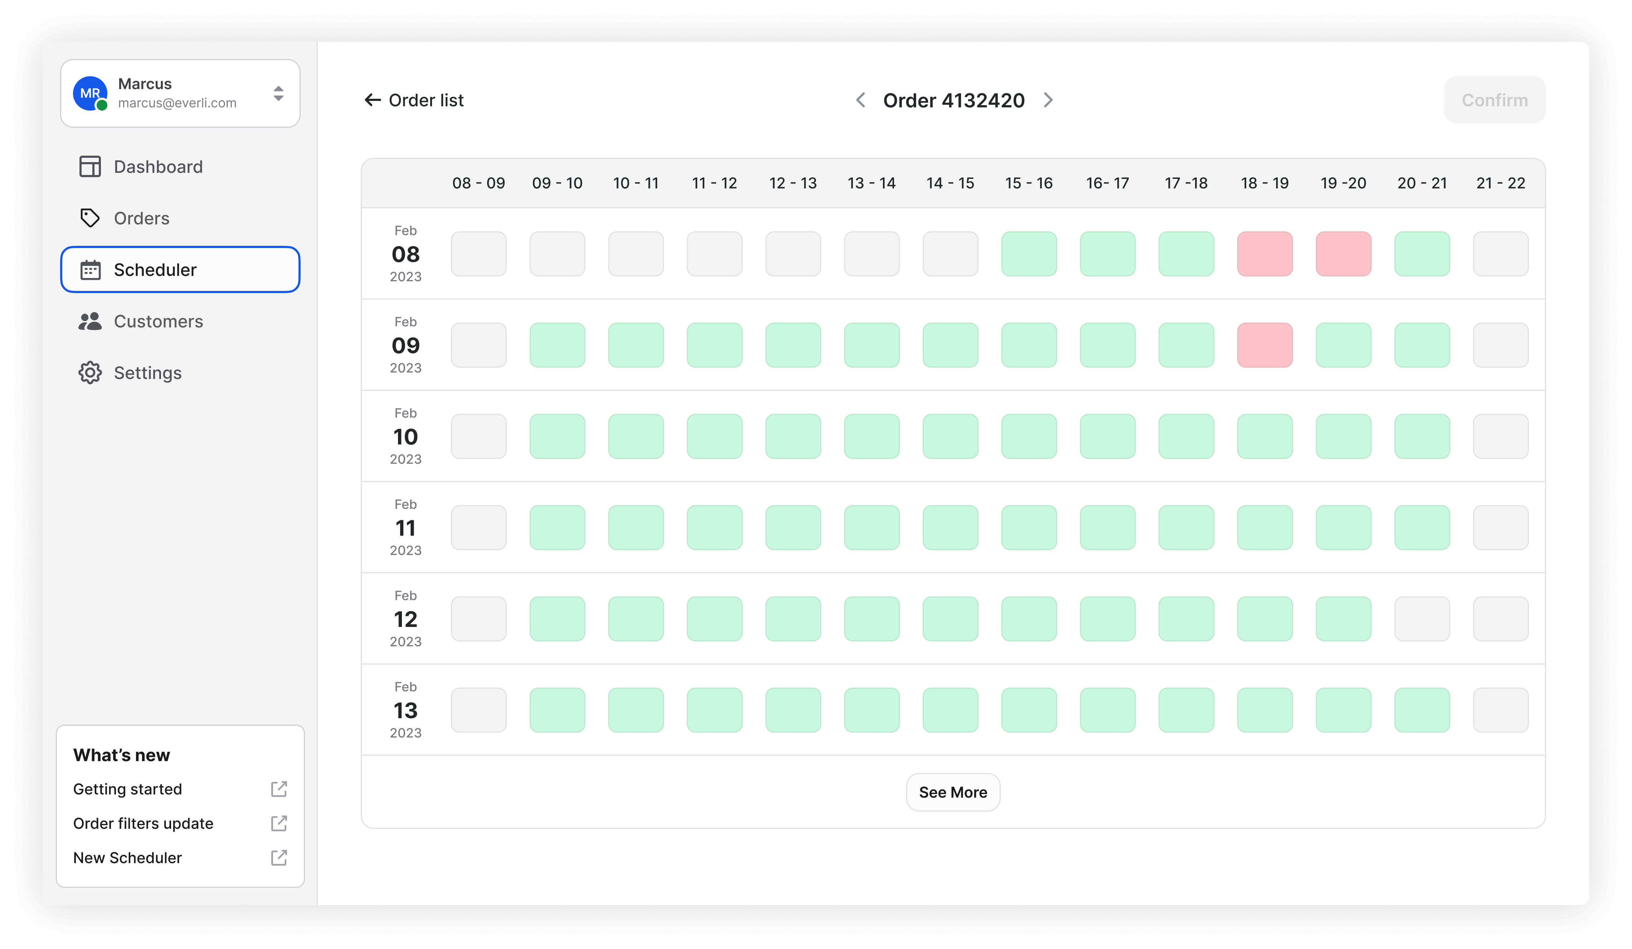The width and height of the screenshot is (1632, 949).
Task: Open New Scheduler external link icon
Action: [278, 857]
